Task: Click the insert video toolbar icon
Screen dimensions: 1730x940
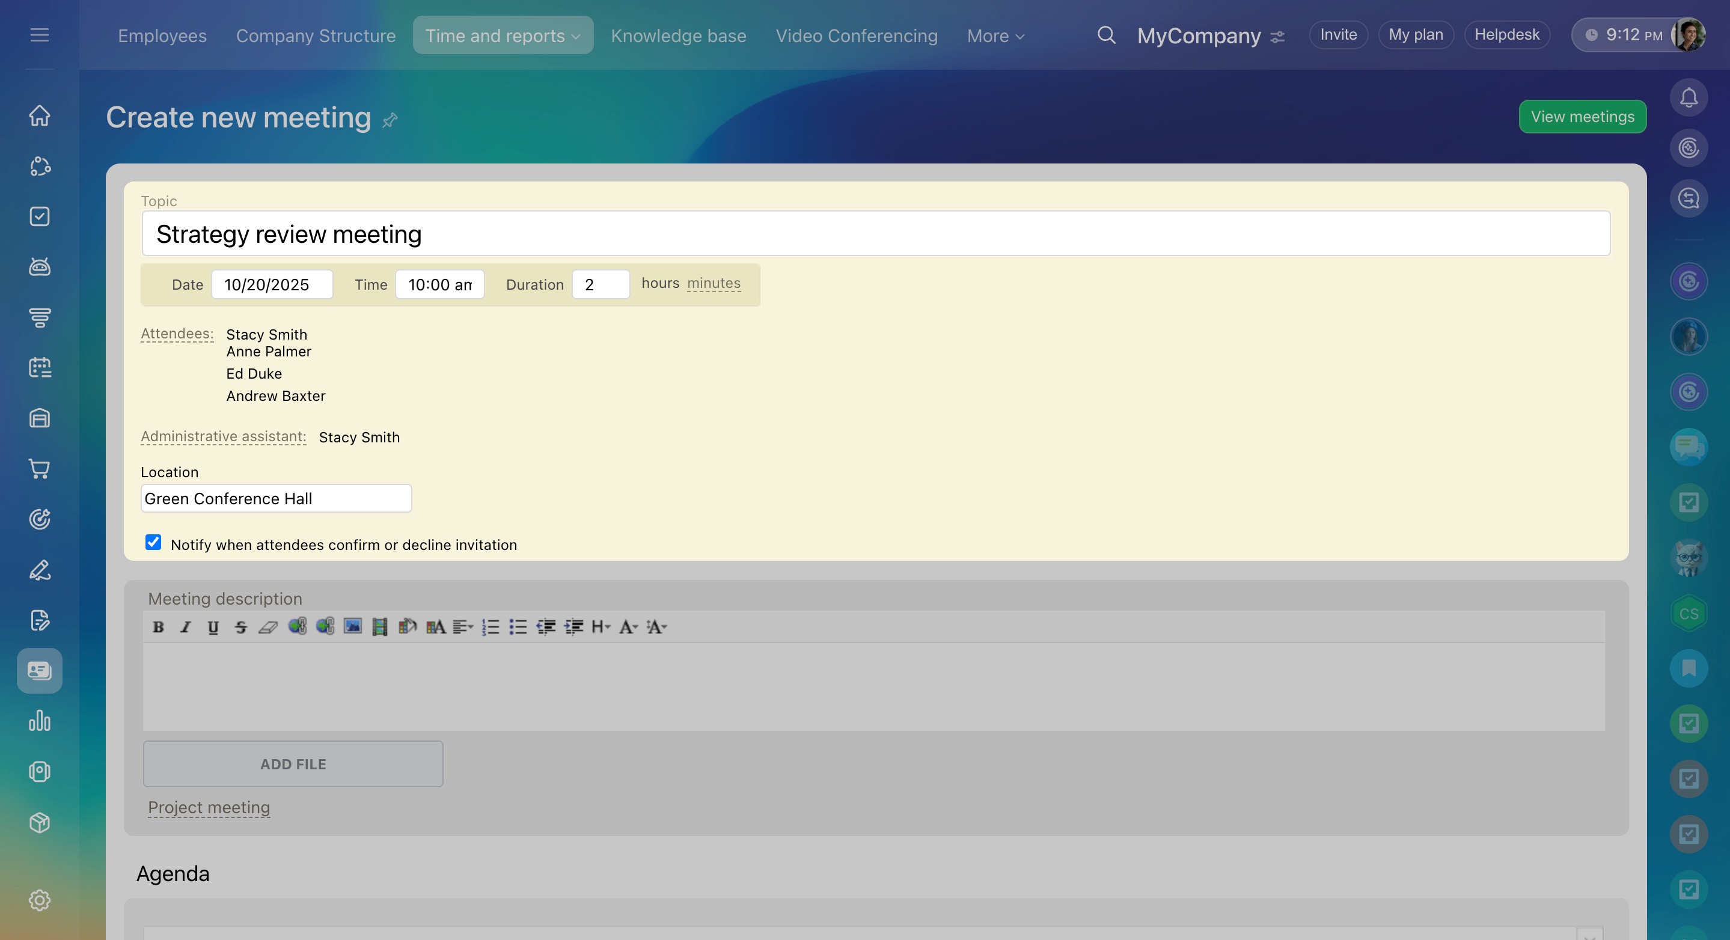Action: [379, 627]
